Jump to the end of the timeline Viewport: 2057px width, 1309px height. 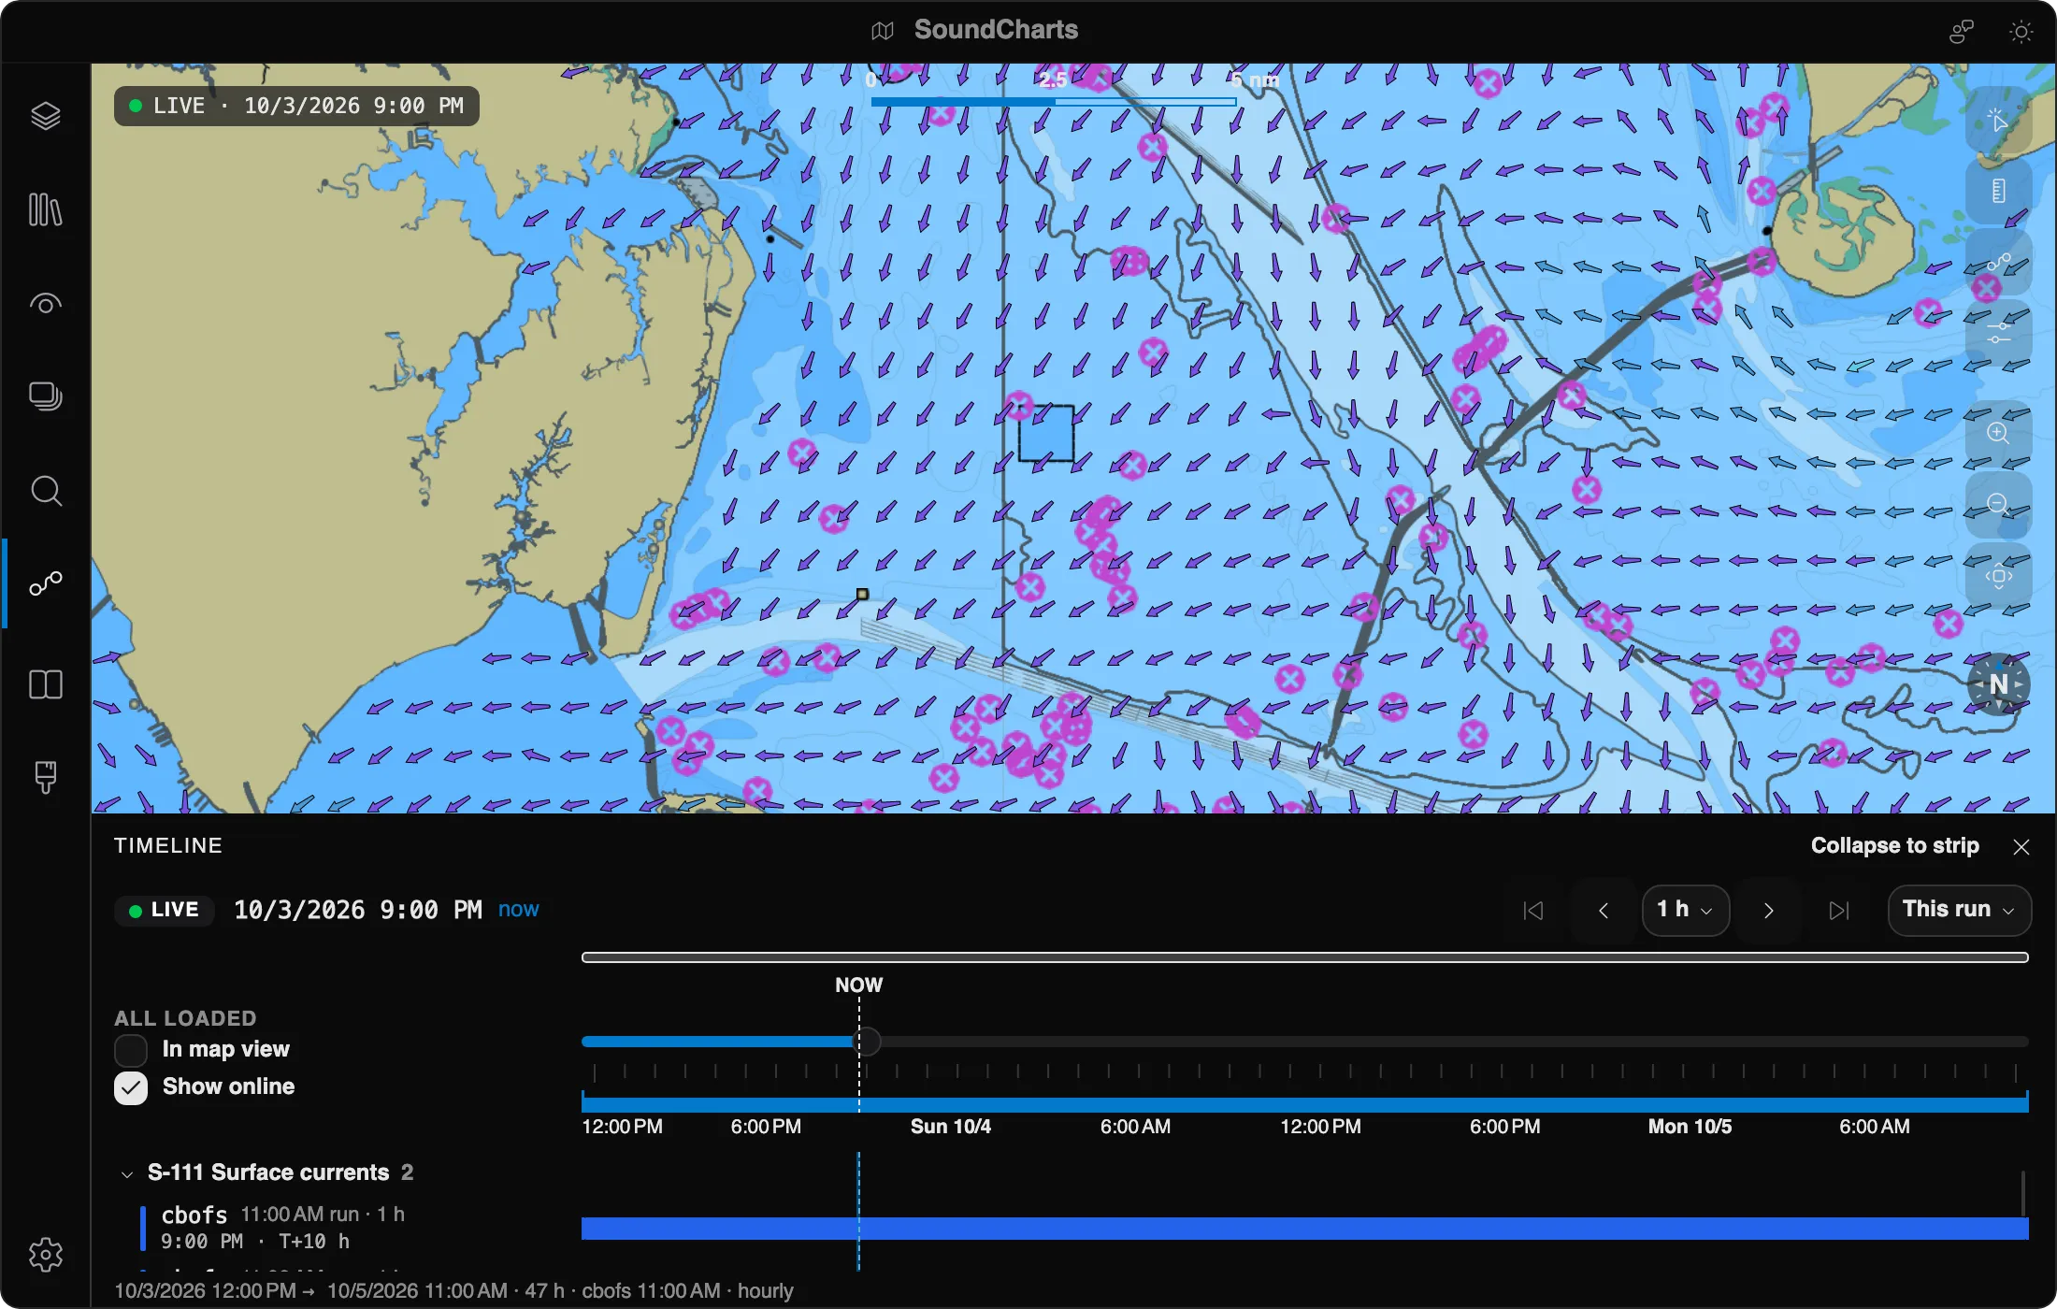click(1838, 911)
